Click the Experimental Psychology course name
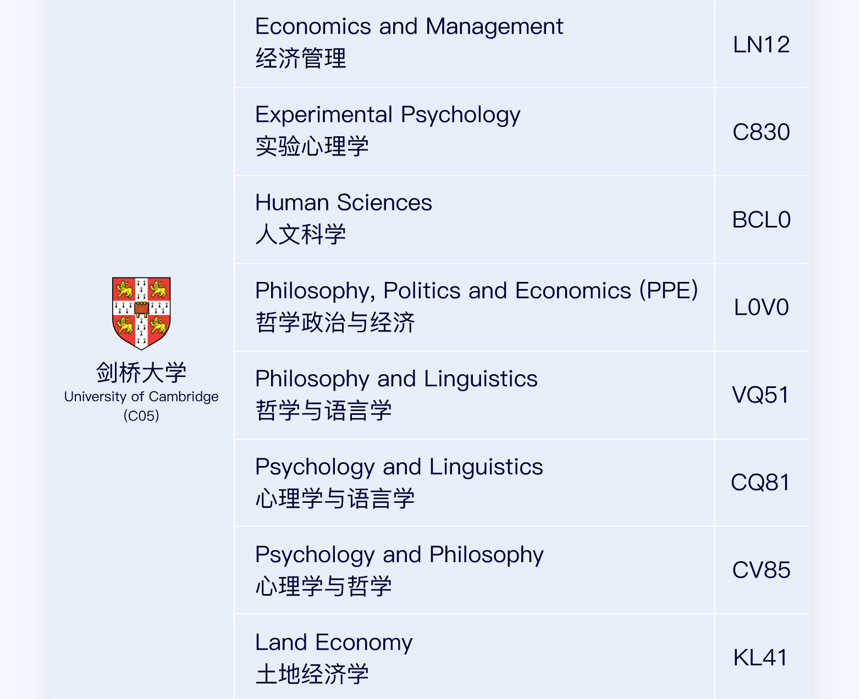Viewport: 860px width, 699px height. tap(388, 115)
